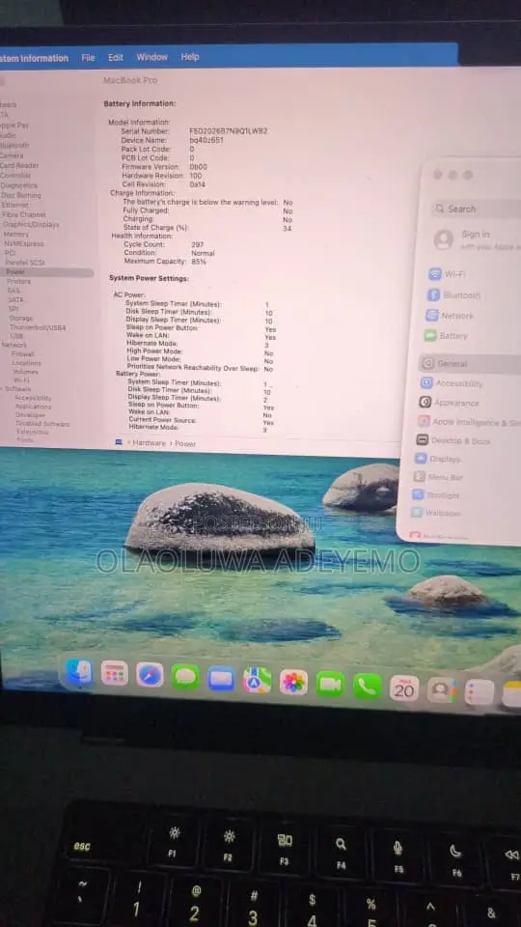Open the Edit menu

click(116, 57)
